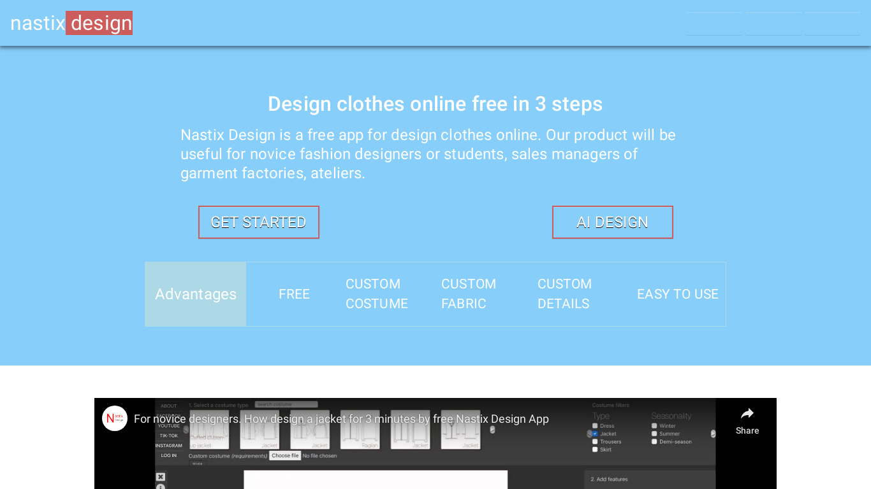Screen dimensions: 871x489
Task: Switch to the FREE advantage tab
Action: [x=294, y=294]
